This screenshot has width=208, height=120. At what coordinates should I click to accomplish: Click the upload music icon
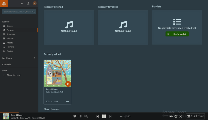[28, 3]
